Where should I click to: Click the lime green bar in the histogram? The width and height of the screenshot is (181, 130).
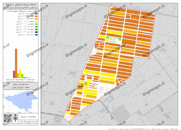click(22, 76)
